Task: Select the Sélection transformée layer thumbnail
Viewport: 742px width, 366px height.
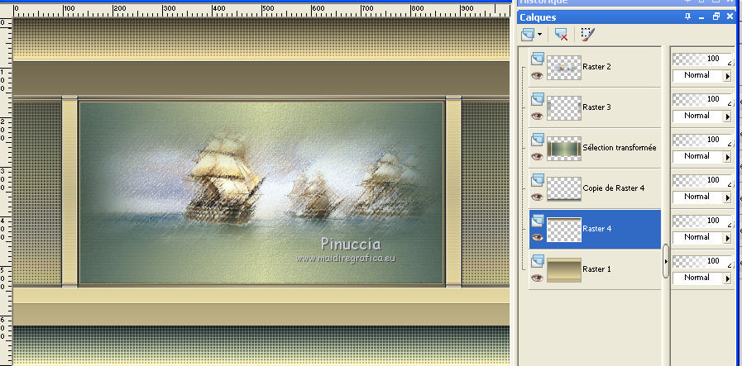Action: (x=564, y=149)
